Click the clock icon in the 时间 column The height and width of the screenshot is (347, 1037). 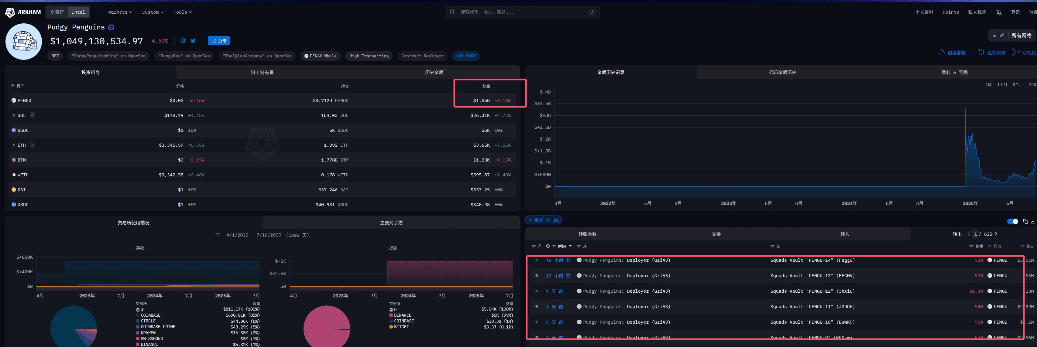point(548,246)
